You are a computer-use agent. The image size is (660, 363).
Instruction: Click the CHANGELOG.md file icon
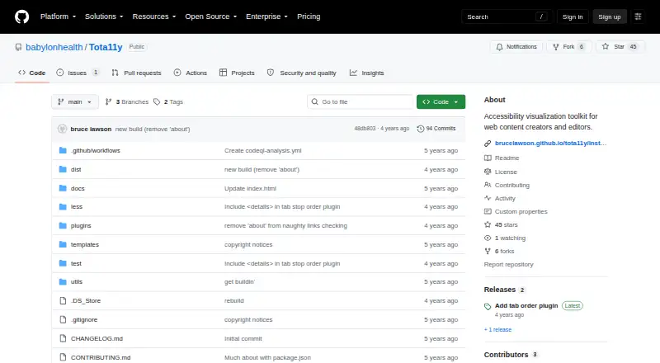pos(63,338)
